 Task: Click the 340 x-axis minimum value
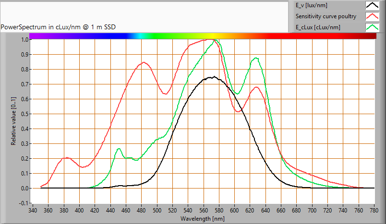(33, 210)
